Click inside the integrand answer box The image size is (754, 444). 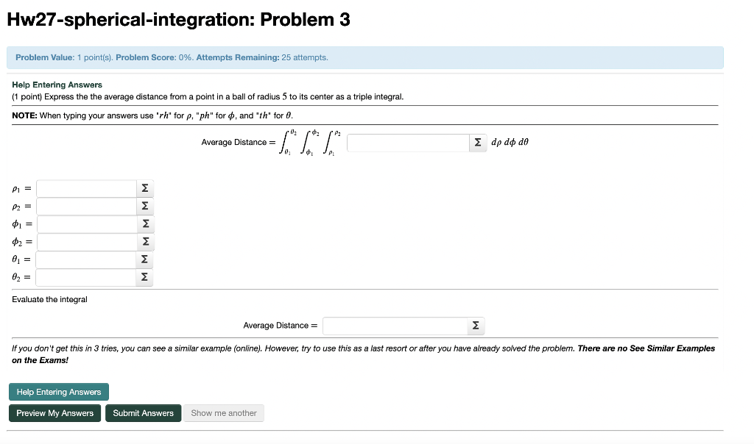(407, 142)
